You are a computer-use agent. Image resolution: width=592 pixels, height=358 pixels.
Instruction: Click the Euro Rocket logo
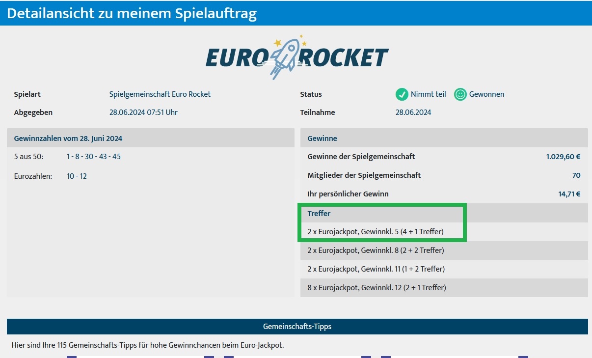coord(297,57)
